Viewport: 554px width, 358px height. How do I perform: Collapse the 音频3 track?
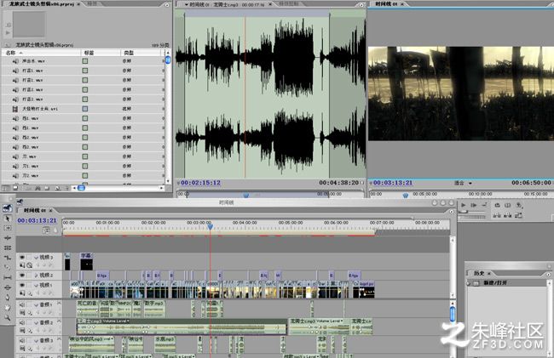[x=36, y=340]
